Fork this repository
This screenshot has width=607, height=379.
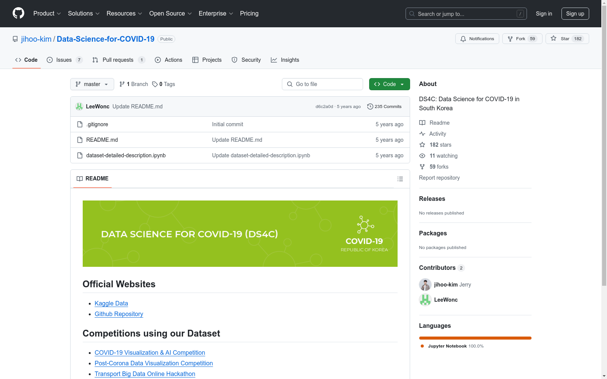522,39
